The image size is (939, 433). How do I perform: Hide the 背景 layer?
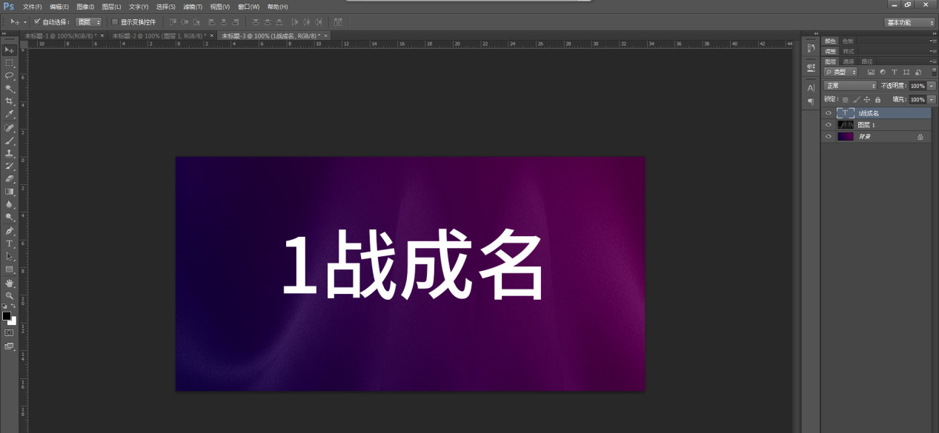[829, 137]
